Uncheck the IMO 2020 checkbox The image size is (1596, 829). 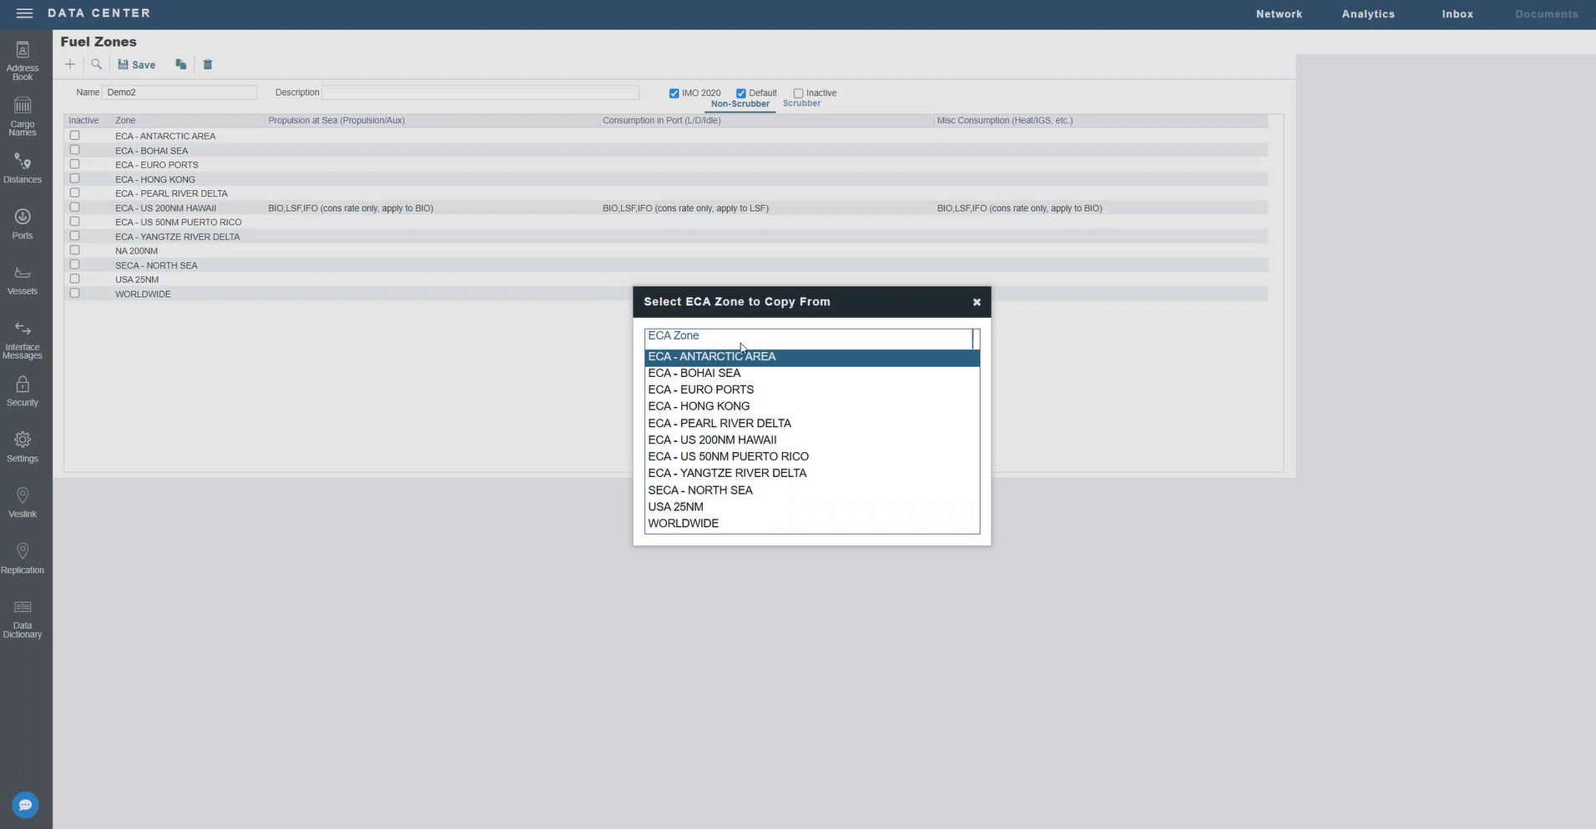(674, 93)
